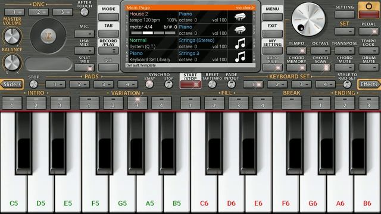The height and width of the screenshot is (214, 381).
Task: Toggle Chord Mute
Action: click(x=345, y=67)
